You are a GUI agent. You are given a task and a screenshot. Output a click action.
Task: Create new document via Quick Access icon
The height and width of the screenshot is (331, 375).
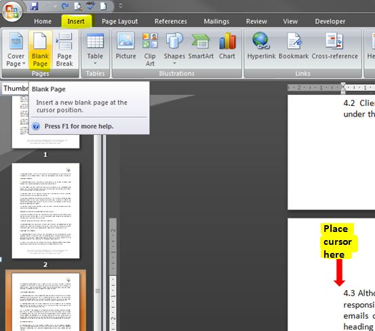click(103, 6)
